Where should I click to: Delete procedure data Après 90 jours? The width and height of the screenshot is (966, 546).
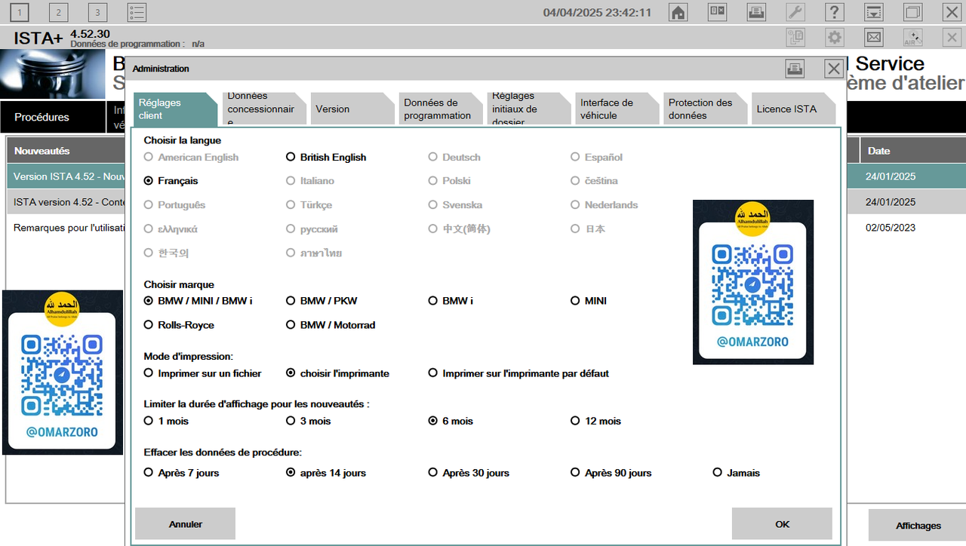[611, 473]
